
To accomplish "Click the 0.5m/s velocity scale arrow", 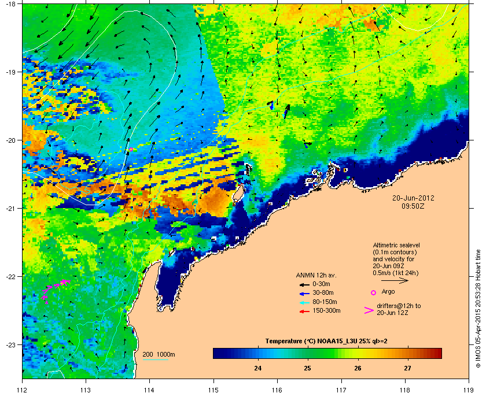I will pos(395,281).
